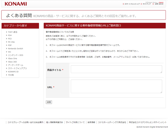Click the よくある質問 page heading
The height and width of the screenshot is (130, 168).
19,15
